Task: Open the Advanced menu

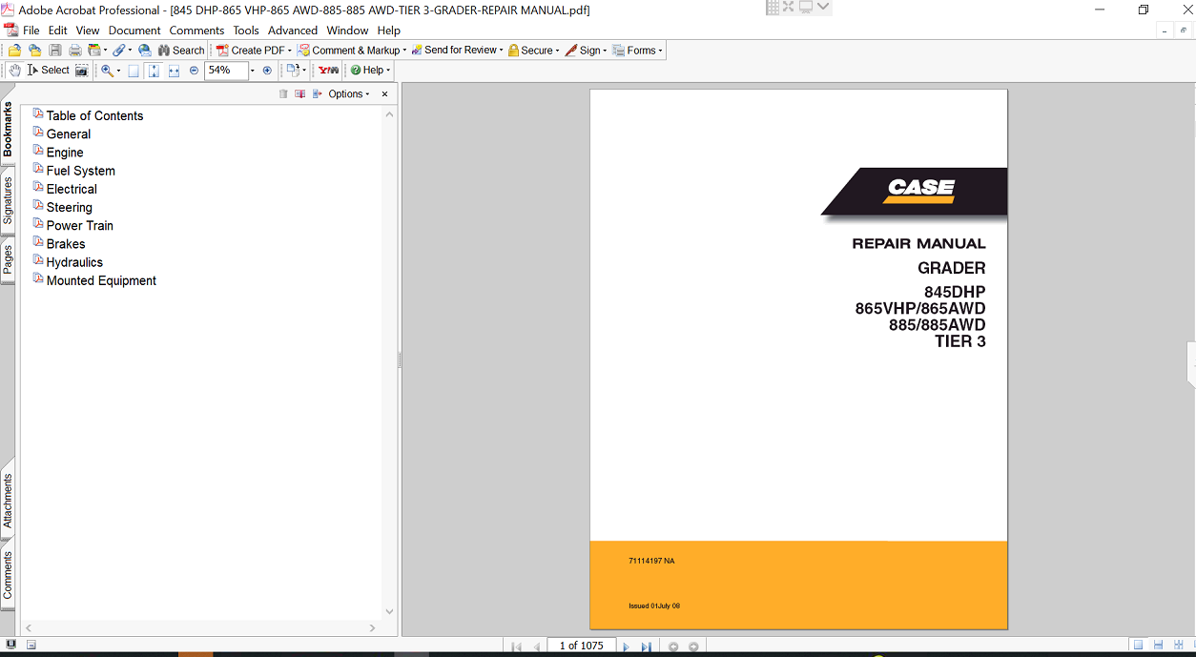Action: pyautogui.click(x=292, y=31)
